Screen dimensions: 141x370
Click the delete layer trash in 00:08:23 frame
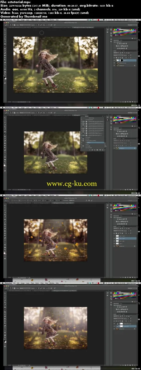pyautogui.click(x=135, y=190)
